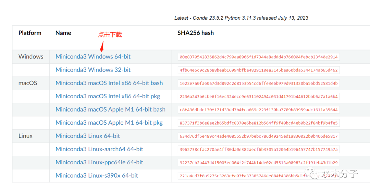Click the hash starting with 837371f3
Viewport: 370px width, 190px height.
click(259, 123)
